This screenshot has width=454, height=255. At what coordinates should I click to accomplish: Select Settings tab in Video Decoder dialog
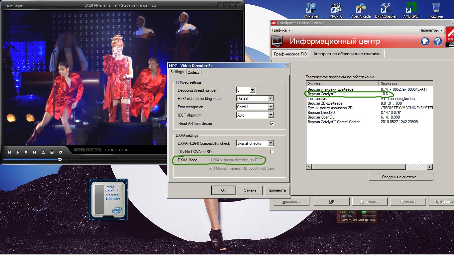(177, 72)
